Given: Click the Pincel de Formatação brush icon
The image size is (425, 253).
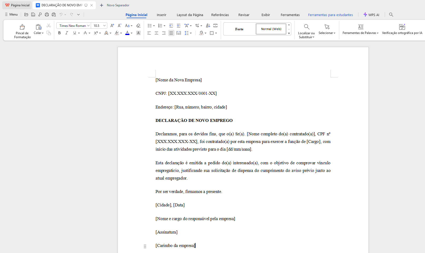Looking at the screenshot, I should (x=22, y=27).
